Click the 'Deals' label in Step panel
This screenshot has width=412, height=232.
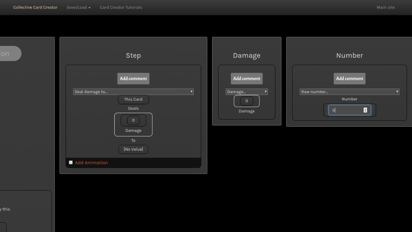[133, 108]
